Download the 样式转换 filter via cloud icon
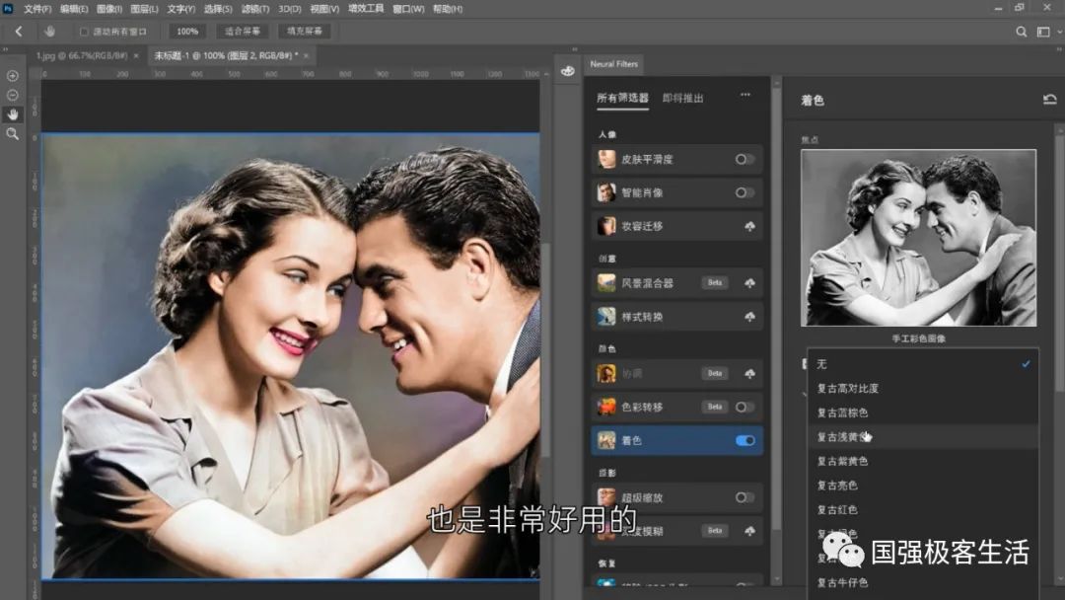This screenshot has width=1065, height=600. coord(749,317)
